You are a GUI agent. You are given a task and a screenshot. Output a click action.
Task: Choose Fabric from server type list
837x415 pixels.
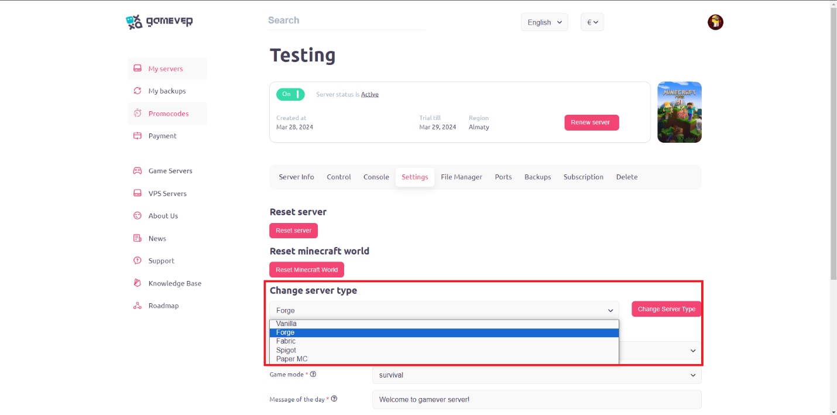coord(444,341)
